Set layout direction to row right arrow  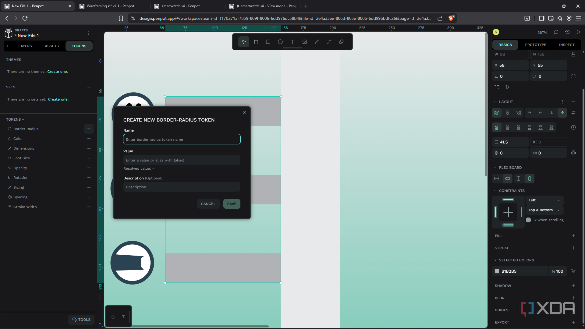click(x=530, y=113)
